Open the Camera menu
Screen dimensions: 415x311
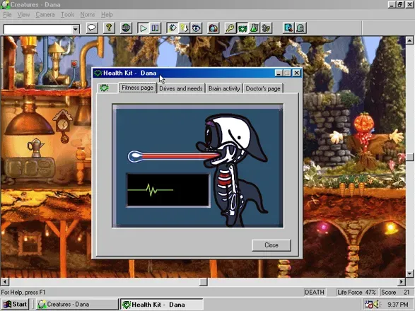45,15
